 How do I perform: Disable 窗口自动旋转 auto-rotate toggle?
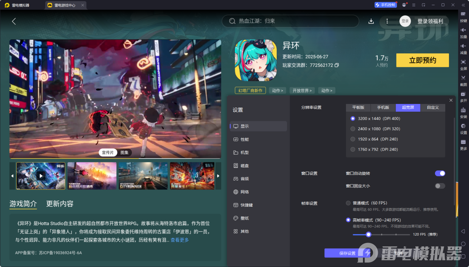[440, 173]
